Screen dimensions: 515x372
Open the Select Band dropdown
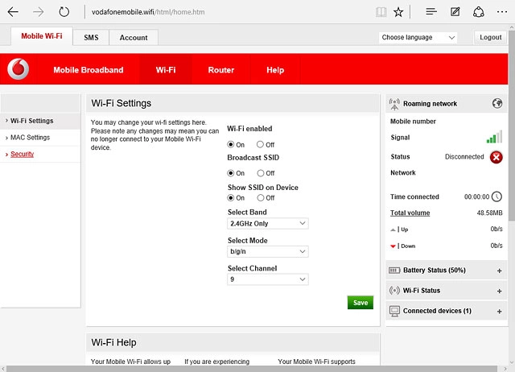pyautogui.click(x=267, y=223)
